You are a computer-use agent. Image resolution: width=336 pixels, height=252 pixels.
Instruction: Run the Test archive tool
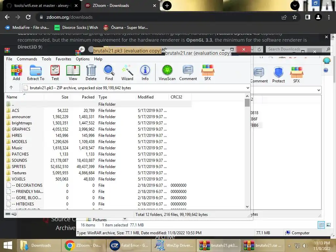(55, 73)
